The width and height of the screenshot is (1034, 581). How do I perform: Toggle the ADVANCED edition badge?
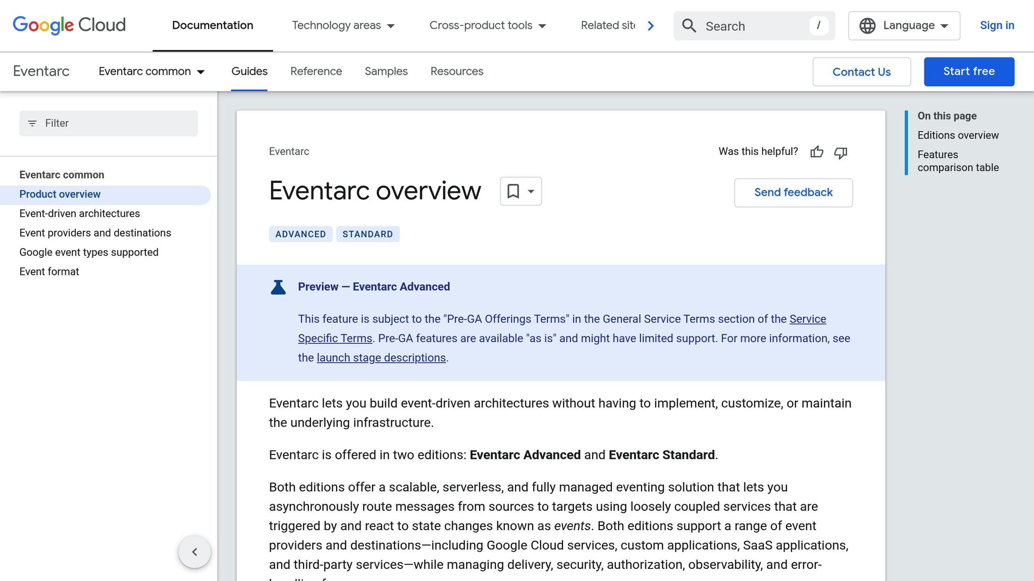click(300, 234)
